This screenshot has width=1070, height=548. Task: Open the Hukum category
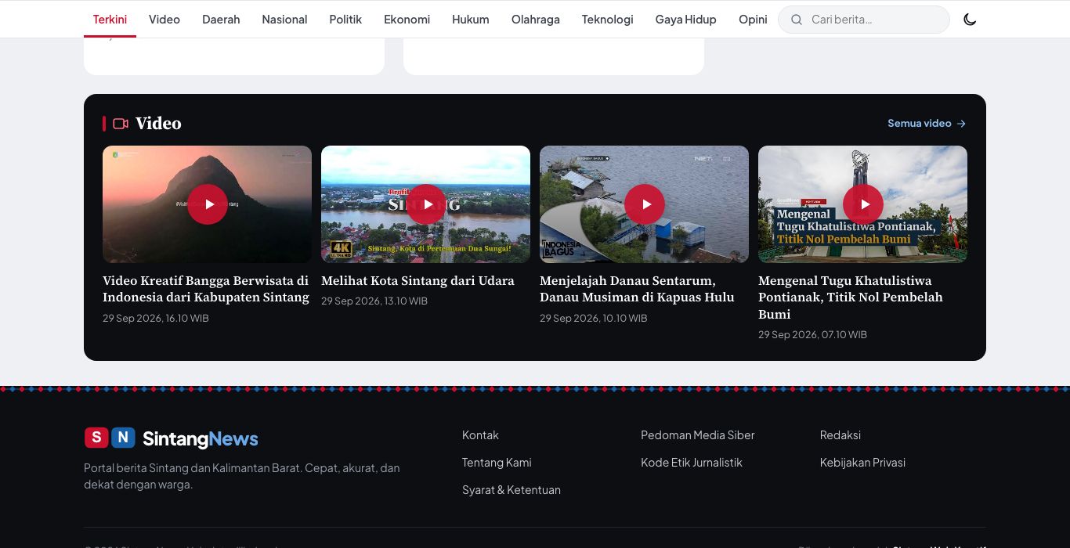tap(471, 20)
